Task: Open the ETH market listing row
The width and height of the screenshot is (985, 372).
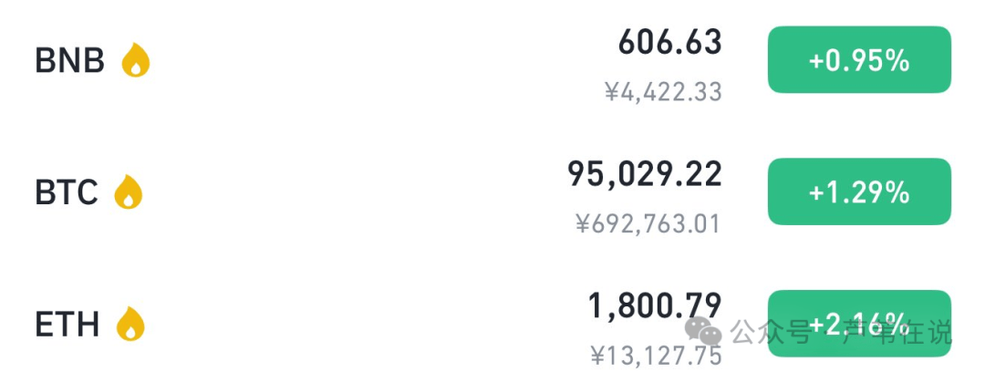Action: [493, 324]
